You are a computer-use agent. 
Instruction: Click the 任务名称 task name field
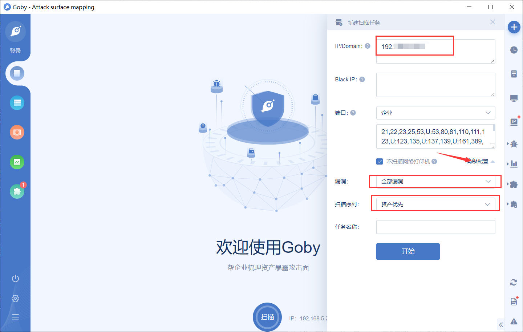click(436, 227)
